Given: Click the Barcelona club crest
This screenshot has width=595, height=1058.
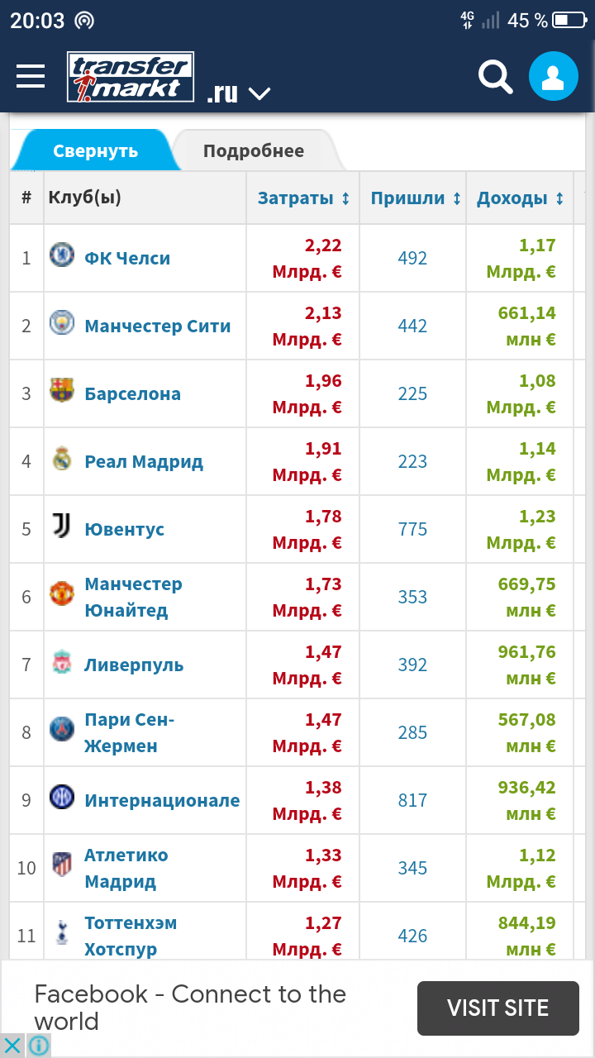Looking at the screenshot, I should coord(62,390).
